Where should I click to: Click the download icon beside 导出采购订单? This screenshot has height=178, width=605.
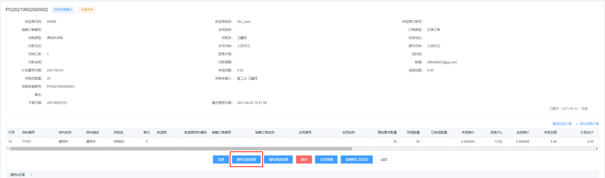coord(577,124)
